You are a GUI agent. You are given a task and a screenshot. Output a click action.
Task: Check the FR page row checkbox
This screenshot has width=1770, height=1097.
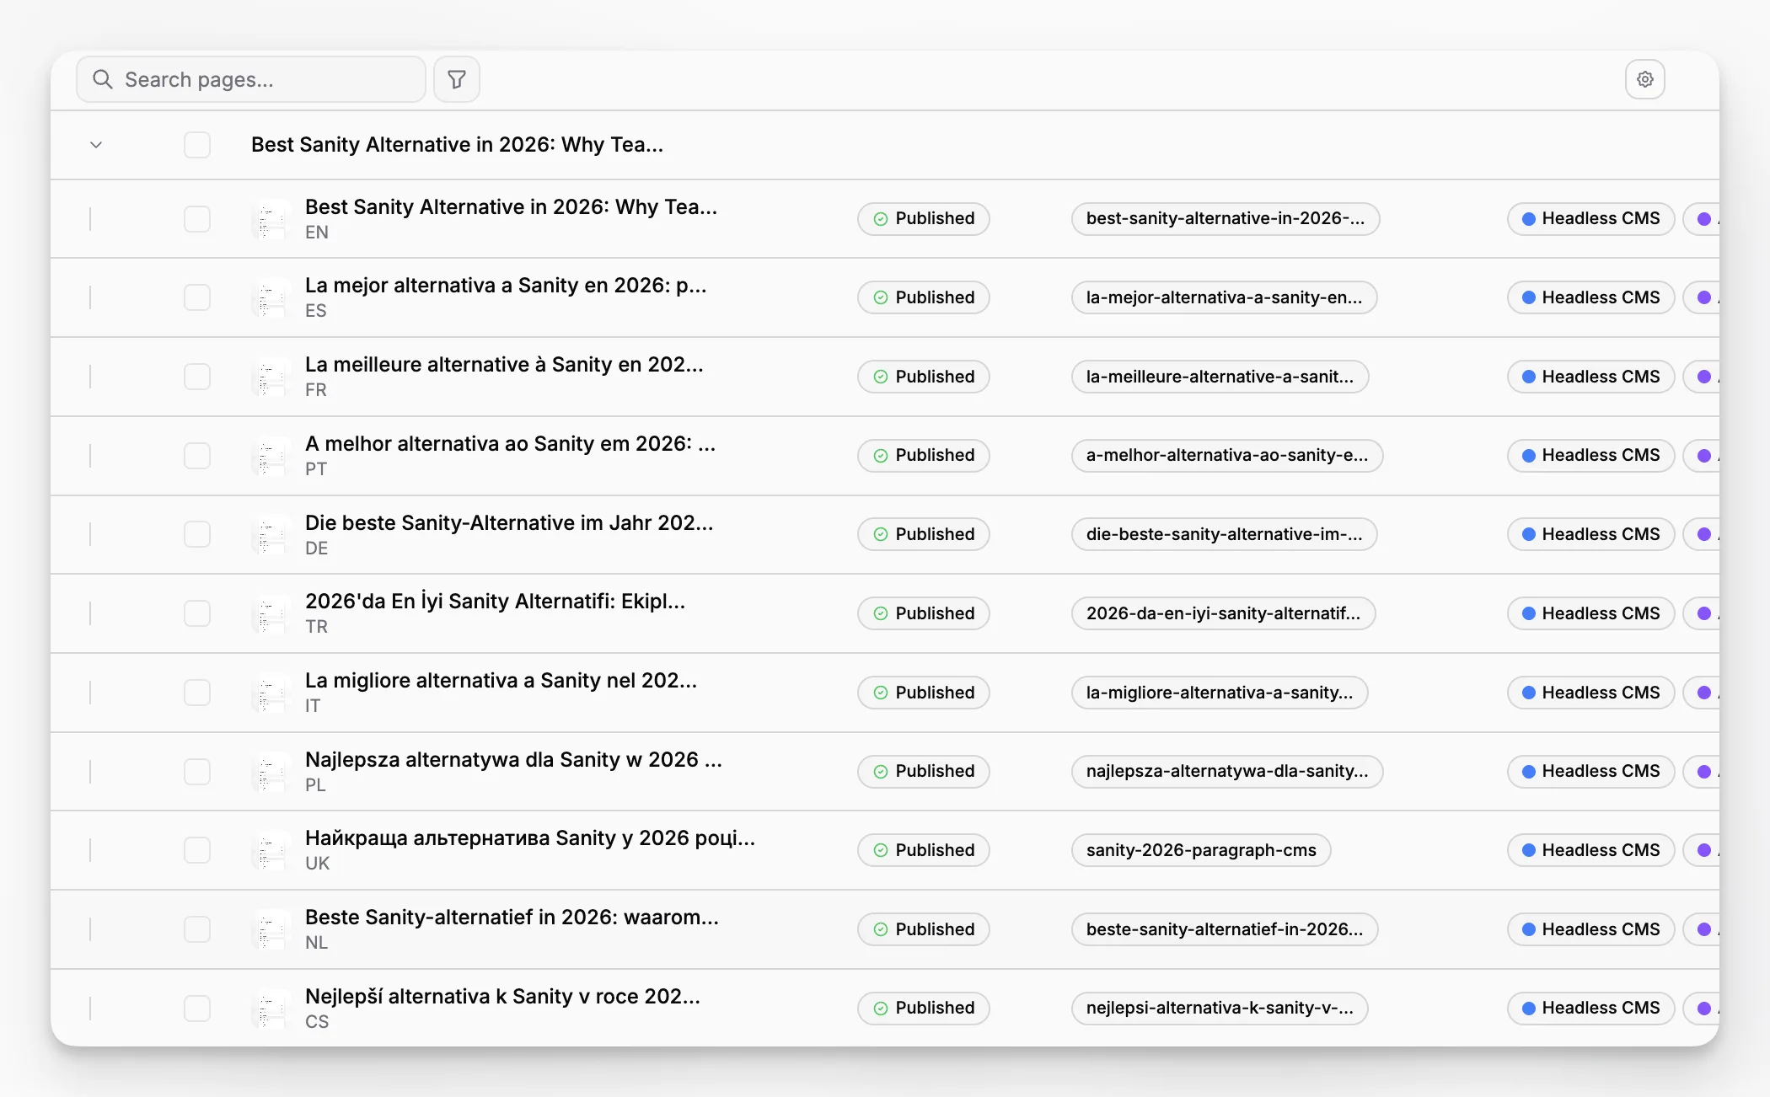197,377
